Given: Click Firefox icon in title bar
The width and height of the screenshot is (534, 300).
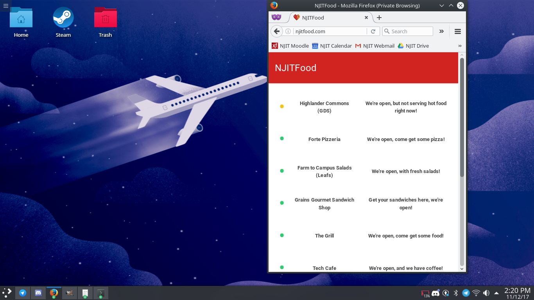Looking at the screenshot, I should tap(274, 5).
